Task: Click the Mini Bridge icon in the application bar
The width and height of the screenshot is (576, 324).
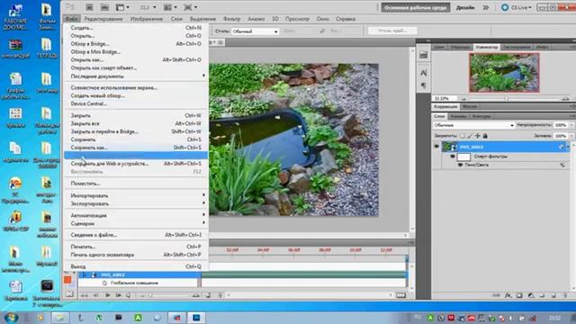Action: point(104,7)
